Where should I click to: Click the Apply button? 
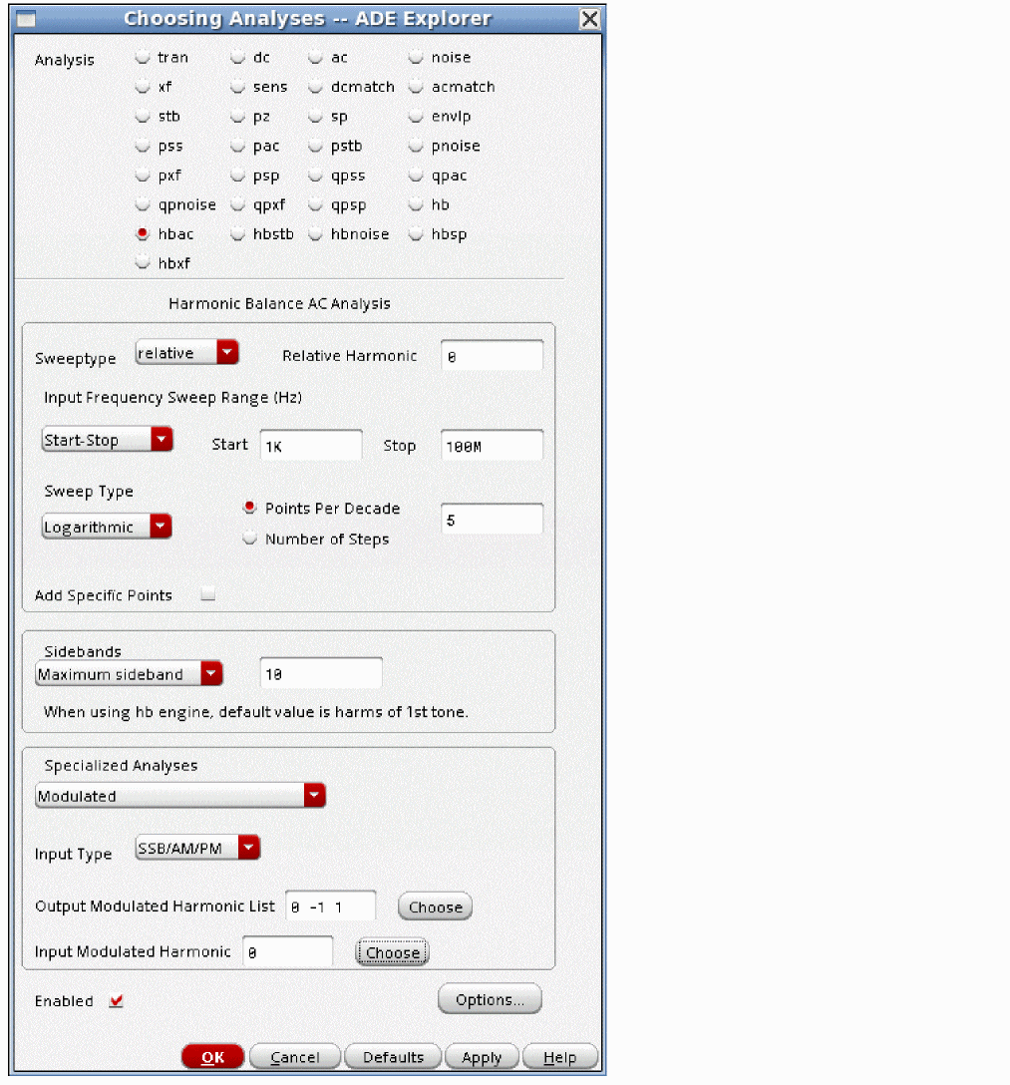(x=482, y=1057)
